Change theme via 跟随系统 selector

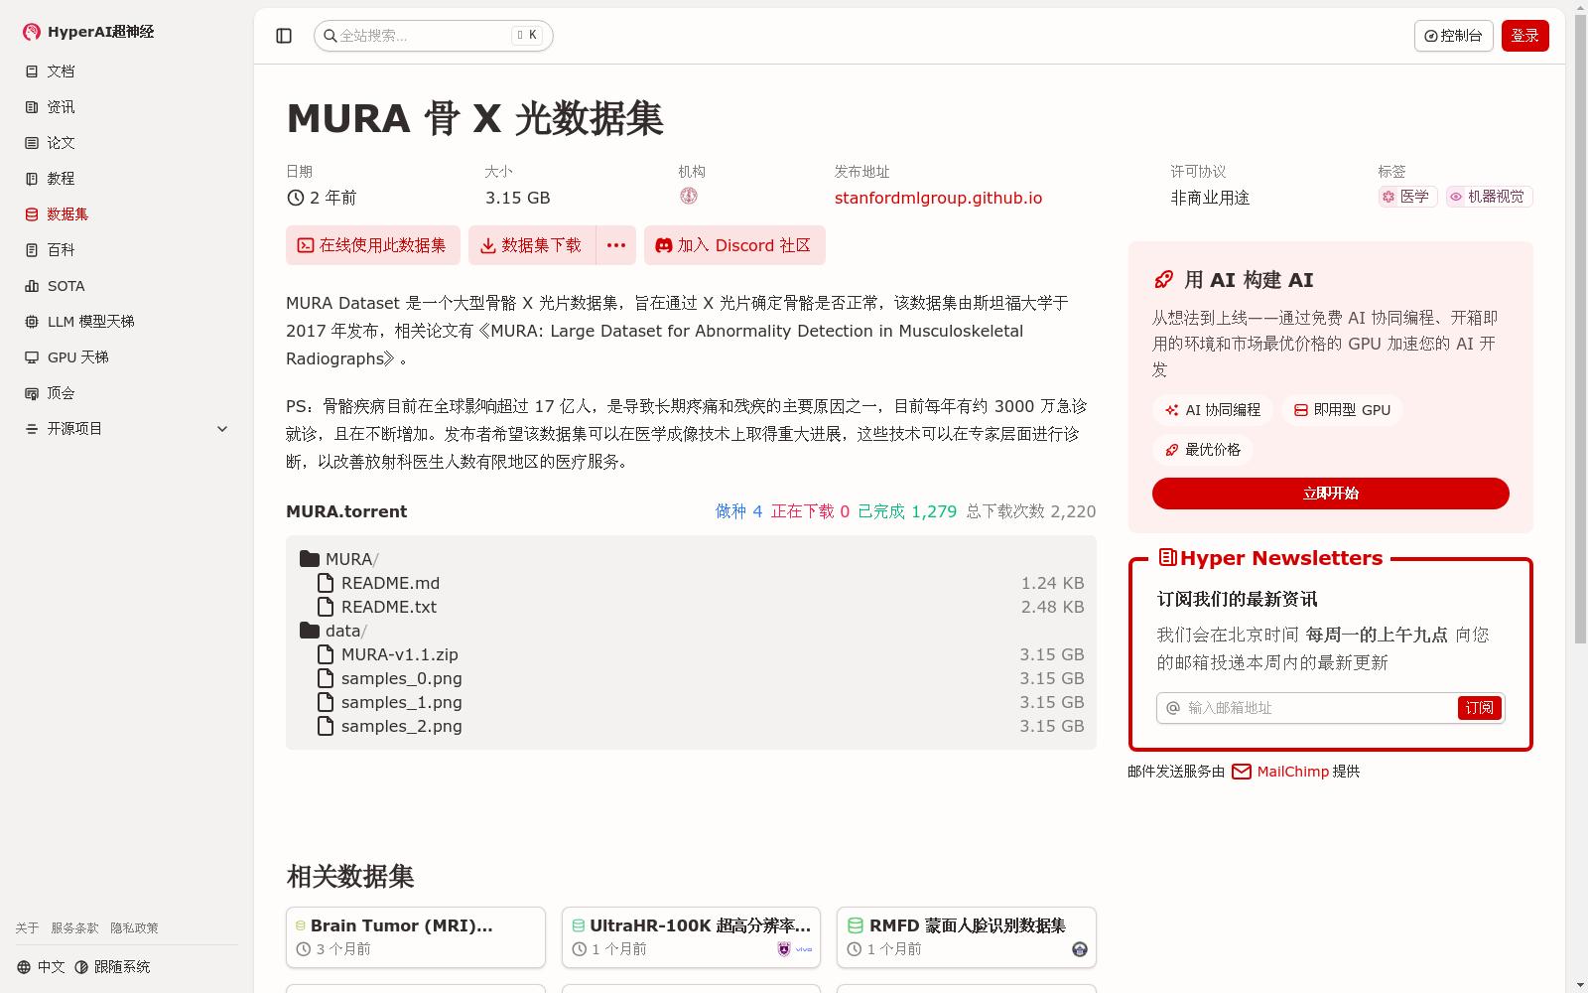(x=112, y=967)
